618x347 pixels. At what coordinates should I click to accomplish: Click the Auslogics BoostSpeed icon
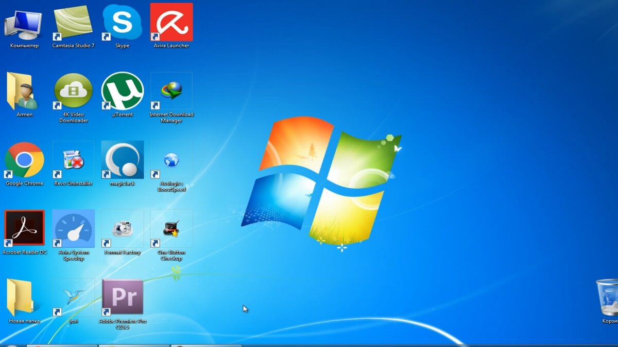click(x=171, y=166)
